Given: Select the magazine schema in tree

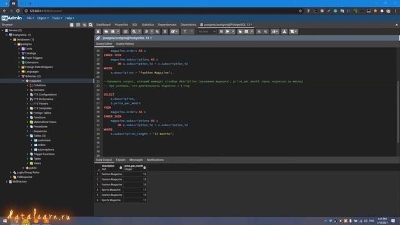Looking at the screenshot, I should tap(35, 81).
